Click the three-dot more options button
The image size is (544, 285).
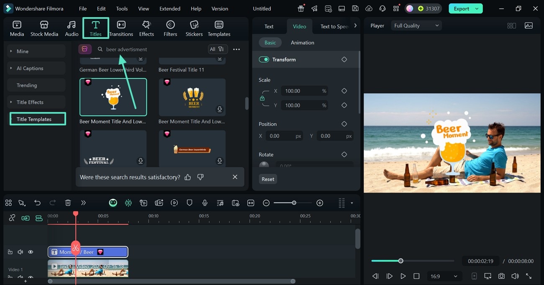point(236,49)
